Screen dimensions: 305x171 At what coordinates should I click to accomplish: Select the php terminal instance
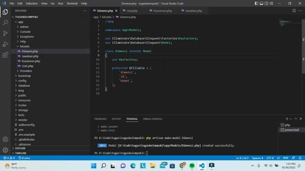[291, 125]
